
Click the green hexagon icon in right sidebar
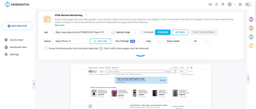point(251,37)
